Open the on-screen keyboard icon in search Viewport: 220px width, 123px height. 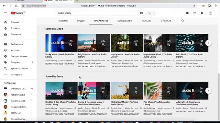[x=141, y=13]
